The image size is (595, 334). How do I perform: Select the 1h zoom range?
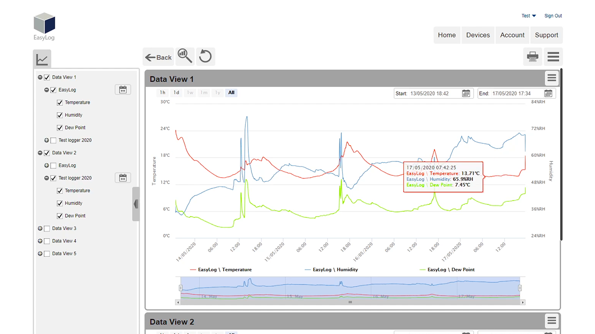click(163, 93)
